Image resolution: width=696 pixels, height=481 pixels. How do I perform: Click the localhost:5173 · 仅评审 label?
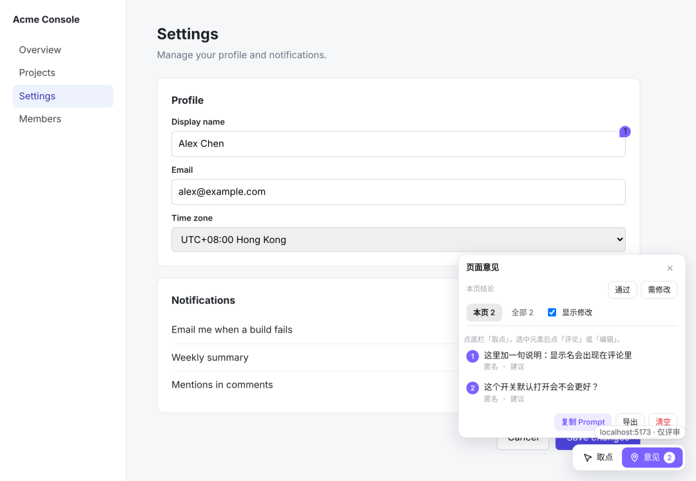click(640, 432)
